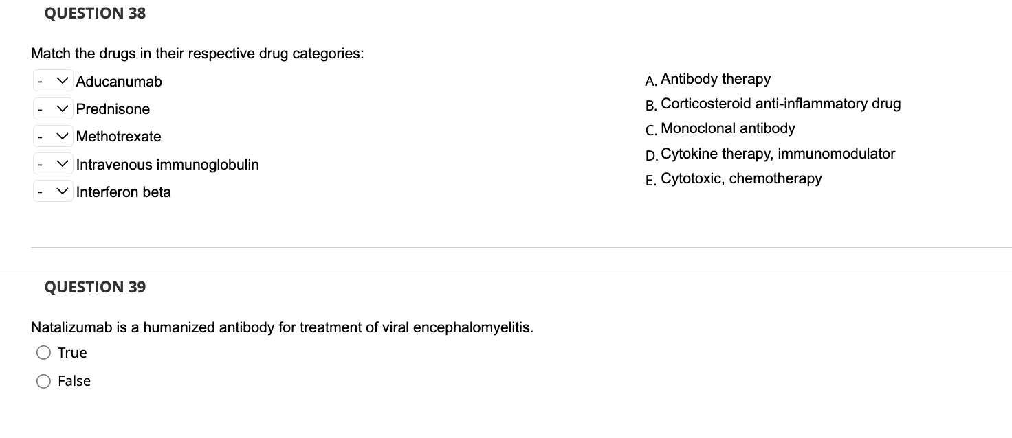Click the QUESTION 38 heading
Screen dimensions: 1012x438
95,13
